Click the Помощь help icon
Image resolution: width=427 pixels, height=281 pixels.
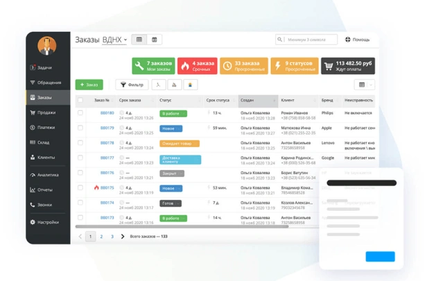coord(347,40)
